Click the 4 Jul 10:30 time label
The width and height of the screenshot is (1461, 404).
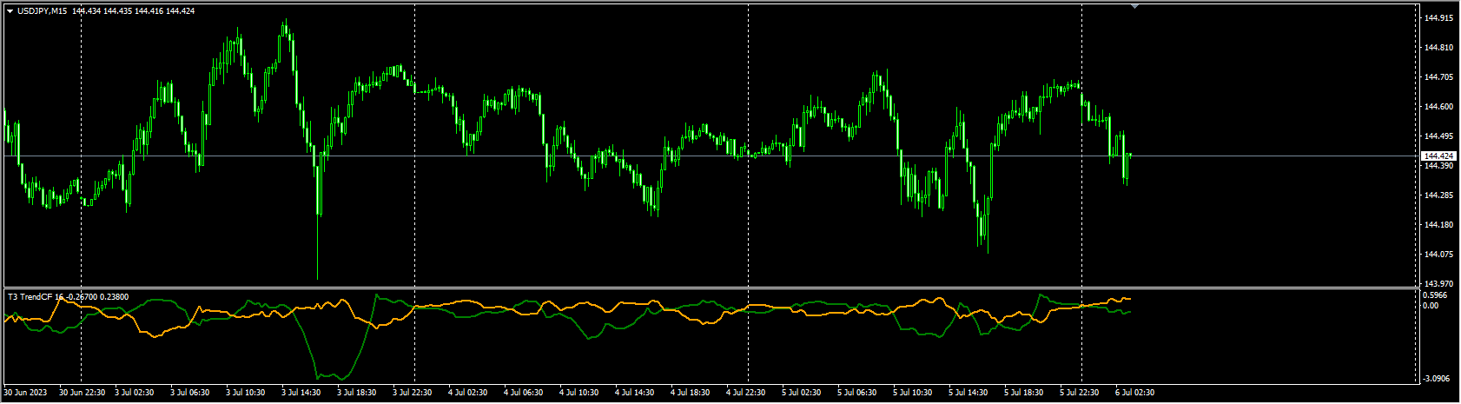(x=579, y=393)
